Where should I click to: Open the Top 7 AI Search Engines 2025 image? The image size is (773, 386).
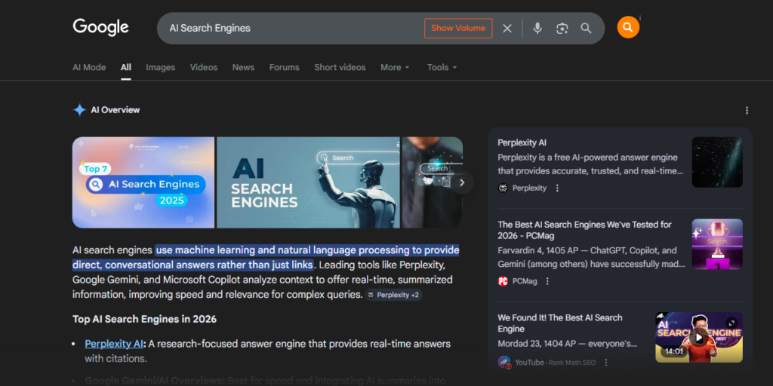(x=143, y=182)
